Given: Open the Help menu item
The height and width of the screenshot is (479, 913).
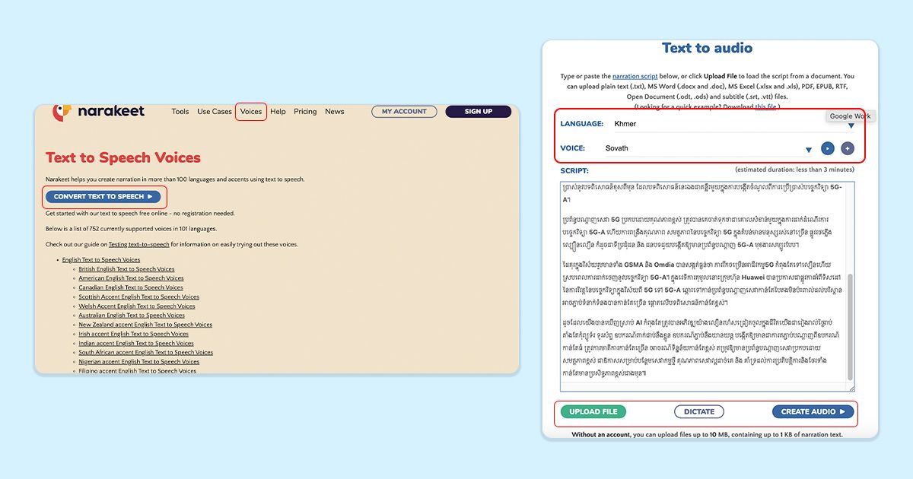Looking at the screenshot, I should click(278, 112).
